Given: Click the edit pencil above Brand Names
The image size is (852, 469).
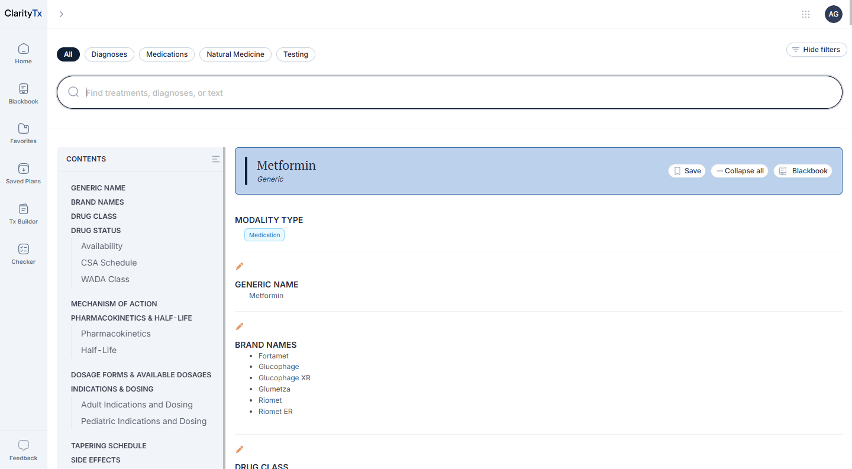Looking at the screenshot, I should (240, 326).
